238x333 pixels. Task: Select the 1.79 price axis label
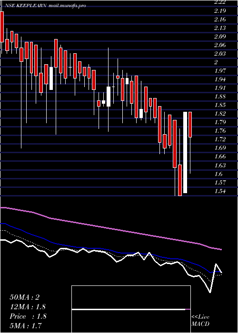tap(220, 122)
